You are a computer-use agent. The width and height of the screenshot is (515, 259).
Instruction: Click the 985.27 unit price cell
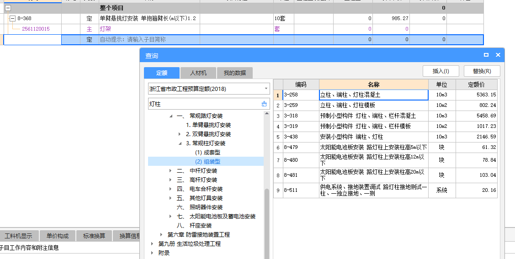point(391,18)
